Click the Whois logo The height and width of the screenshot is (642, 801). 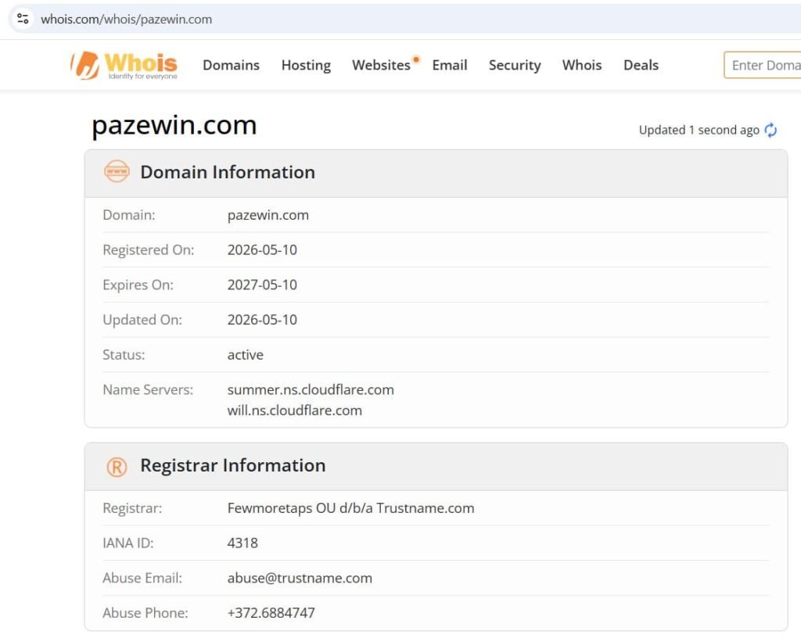coord(124,66)
